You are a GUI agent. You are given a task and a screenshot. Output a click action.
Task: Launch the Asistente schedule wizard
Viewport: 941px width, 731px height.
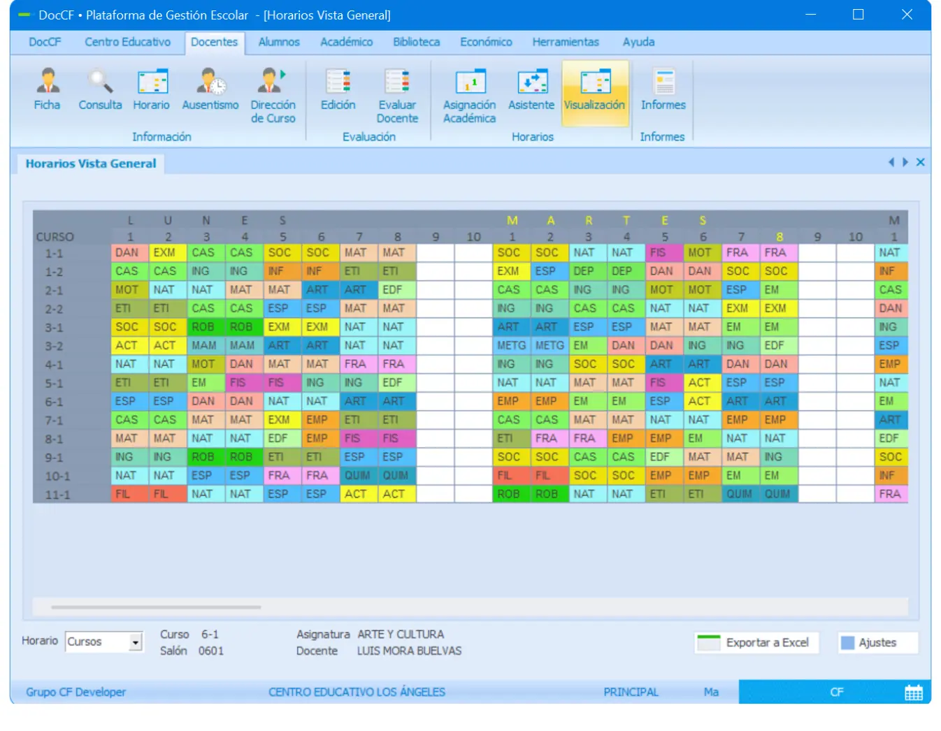click(x=531, y=89)
